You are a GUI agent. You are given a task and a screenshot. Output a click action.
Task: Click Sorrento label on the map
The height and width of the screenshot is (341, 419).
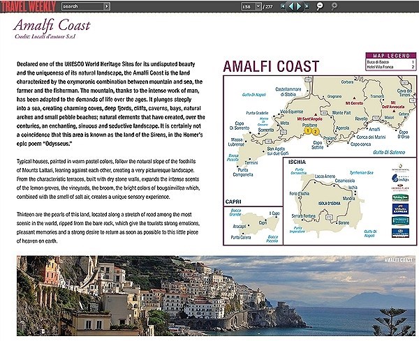[266, 130]
